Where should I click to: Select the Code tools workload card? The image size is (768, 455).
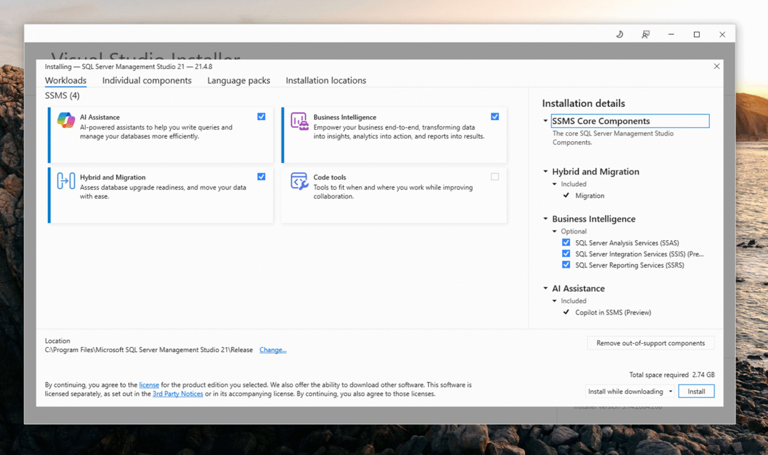(394, 195)
